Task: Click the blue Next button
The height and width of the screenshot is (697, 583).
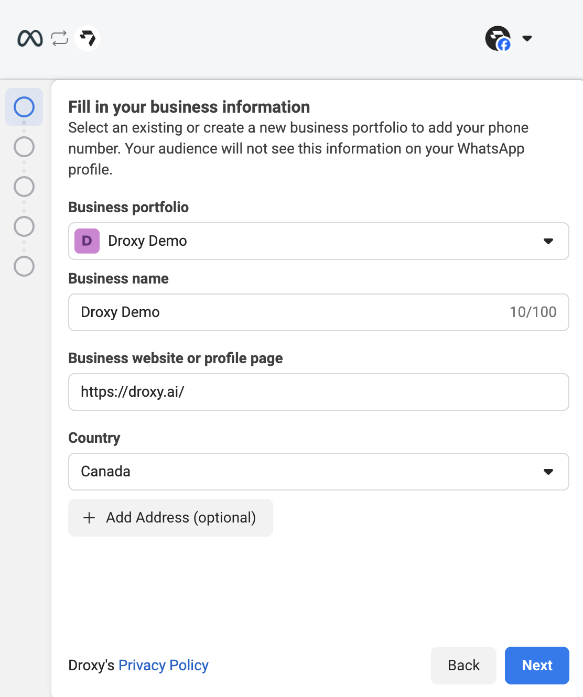Action: 537,665
